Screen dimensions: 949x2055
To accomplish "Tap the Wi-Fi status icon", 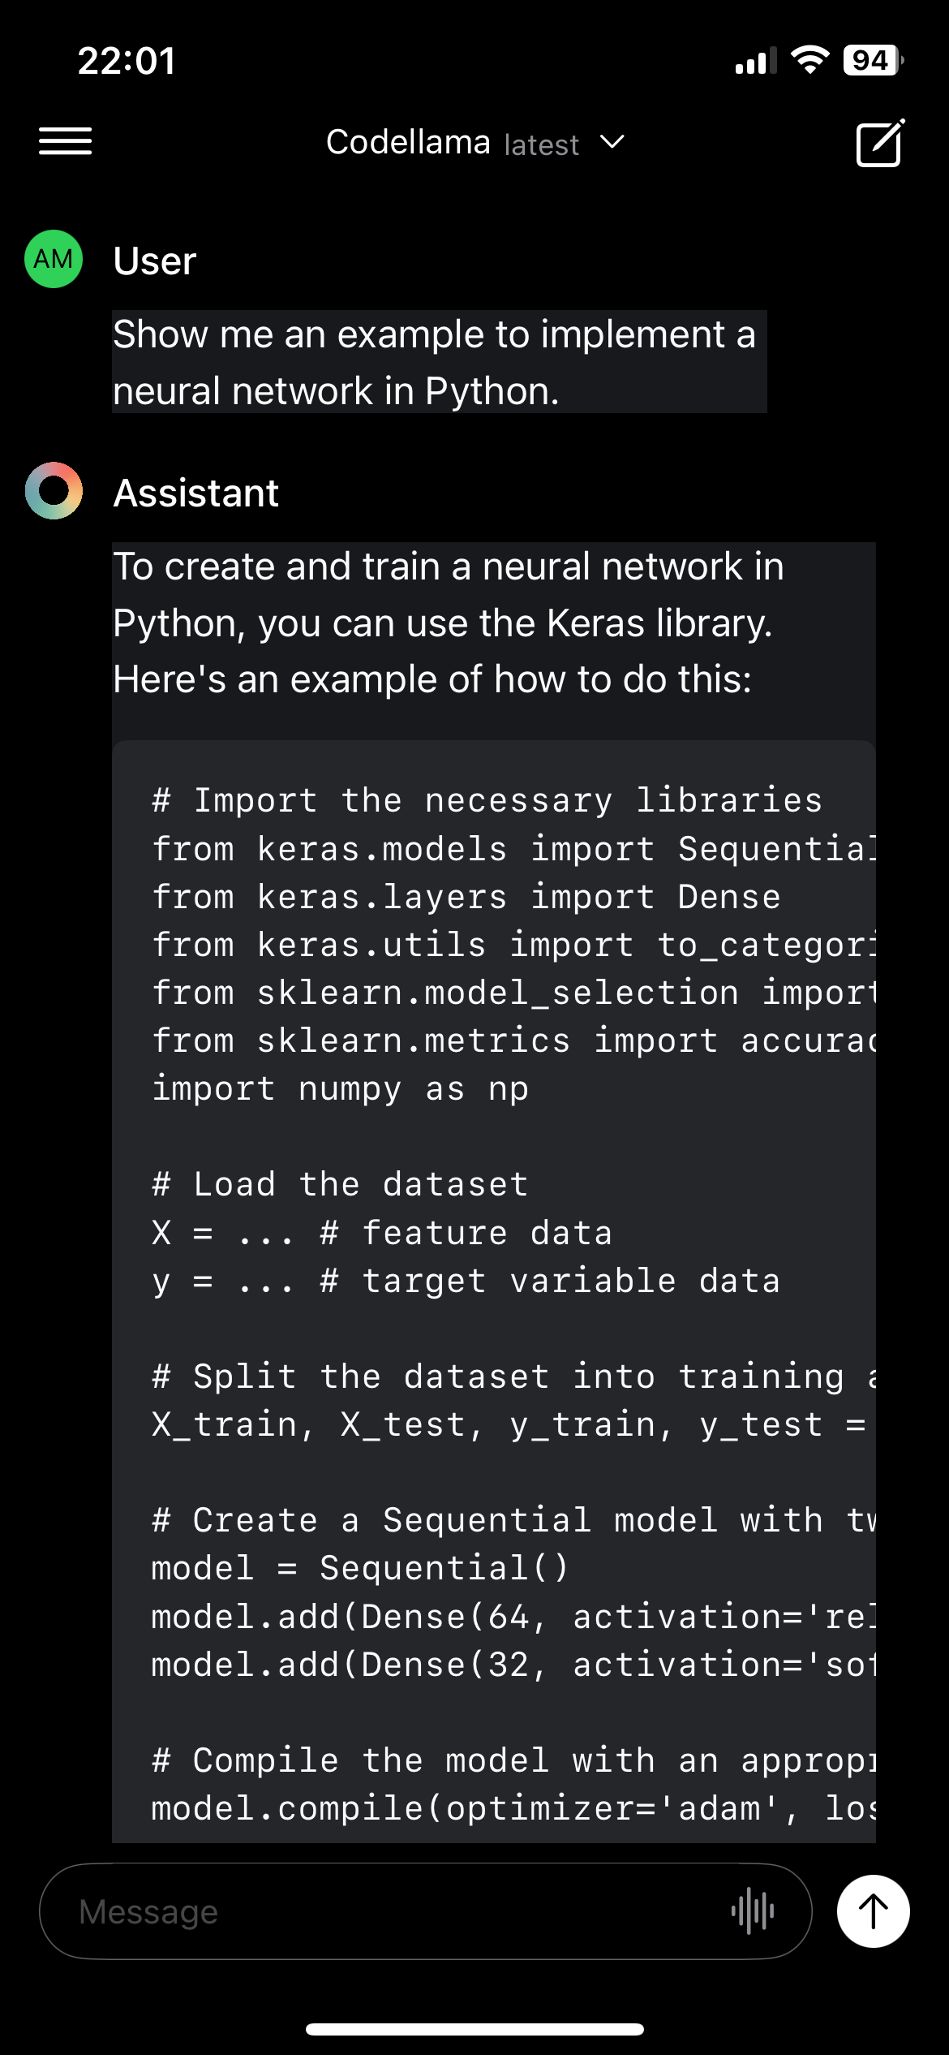I will (x=809, y=61).
